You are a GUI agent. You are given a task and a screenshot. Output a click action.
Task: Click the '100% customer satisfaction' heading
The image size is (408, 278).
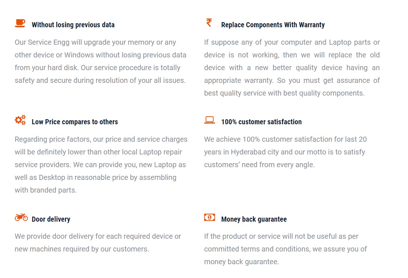point(261,122)
